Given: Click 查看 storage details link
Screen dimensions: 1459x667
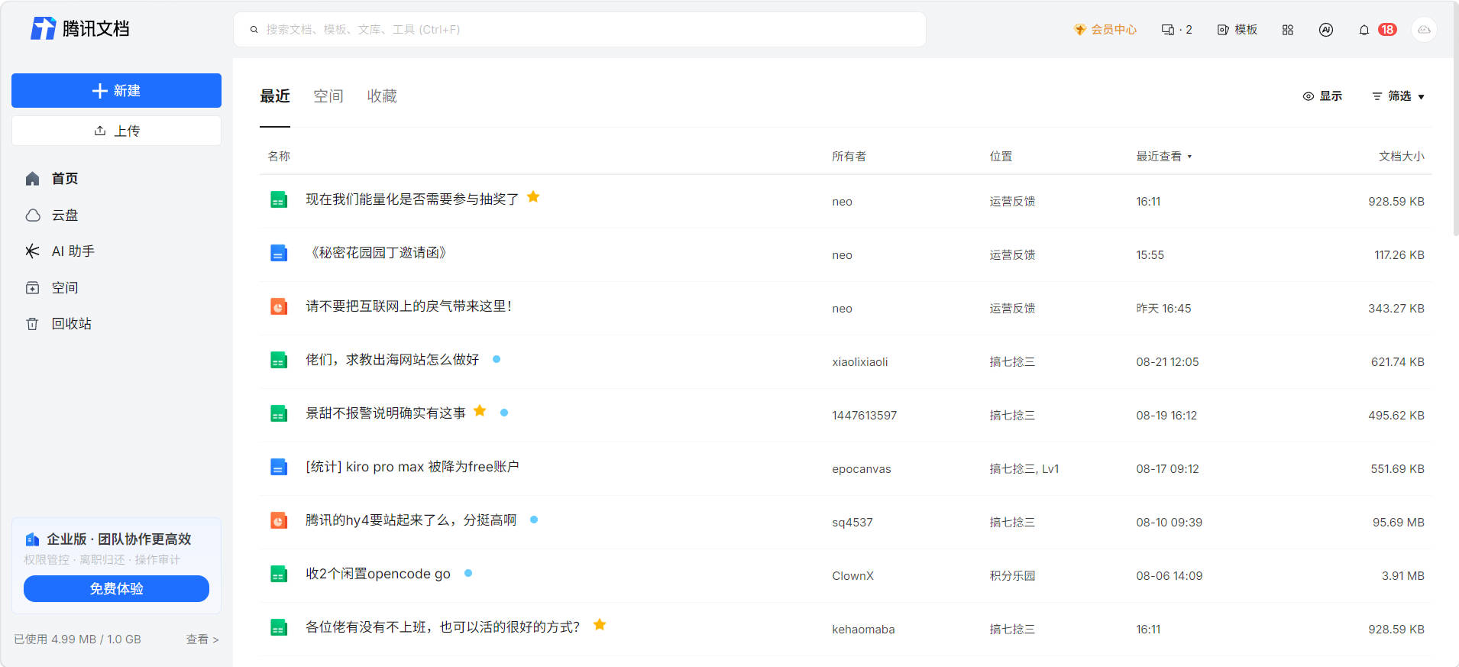Looking at the screenshot, I should [x=202, y=639].
